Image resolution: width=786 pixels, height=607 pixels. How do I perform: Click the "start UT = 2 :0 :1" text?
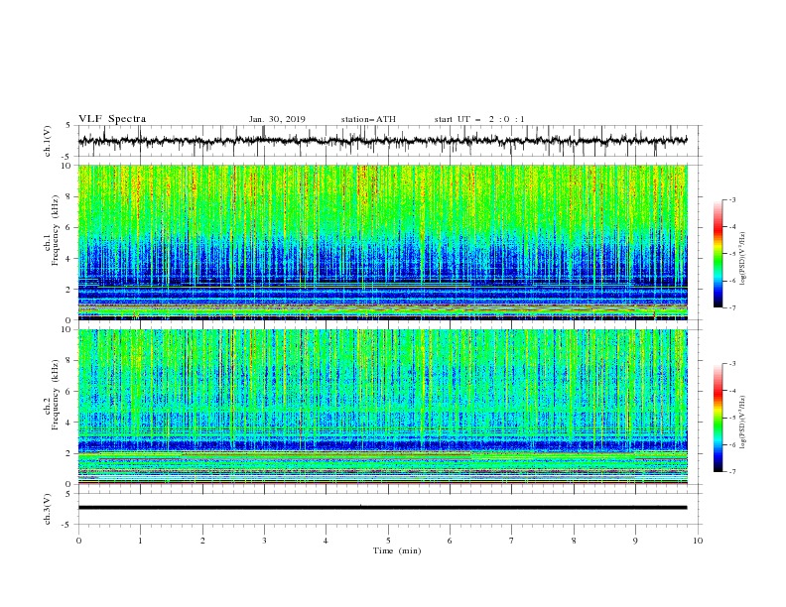click(479, 119)
